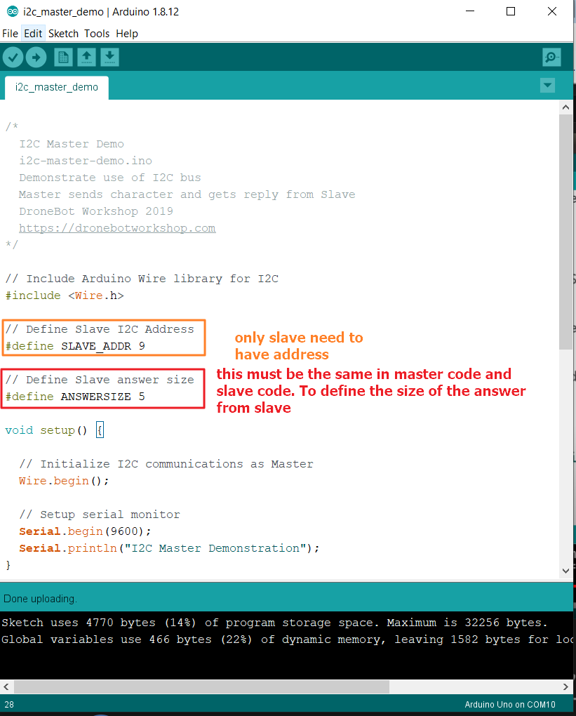Click the '#include <Wire.h>' line
Viewport: 576px width, 716px height.
65,296
